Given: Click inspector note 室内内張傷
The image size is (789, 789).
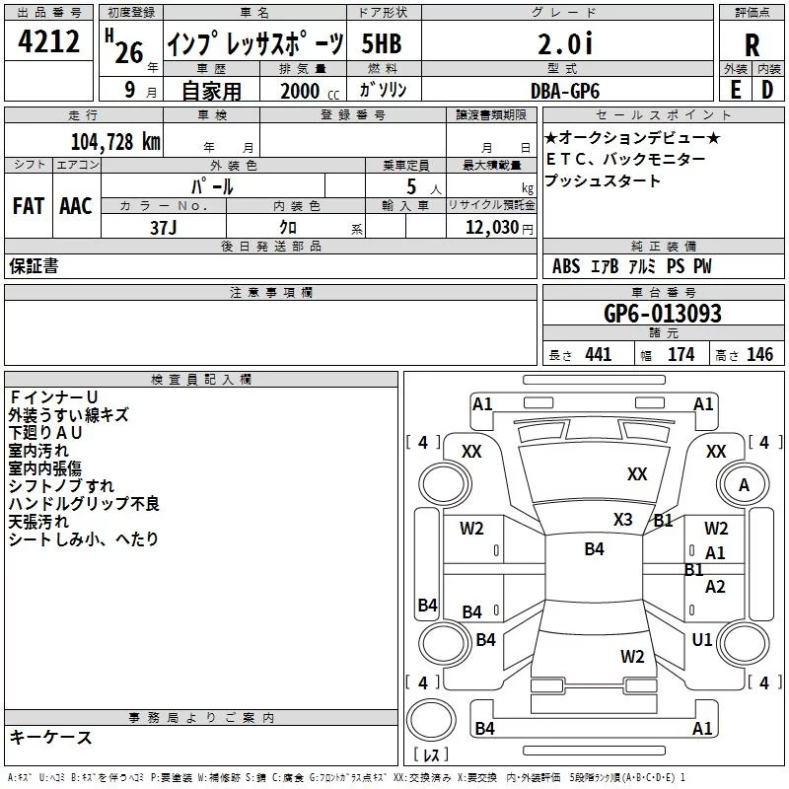Looking at the screenshot, I should [44, 468].
